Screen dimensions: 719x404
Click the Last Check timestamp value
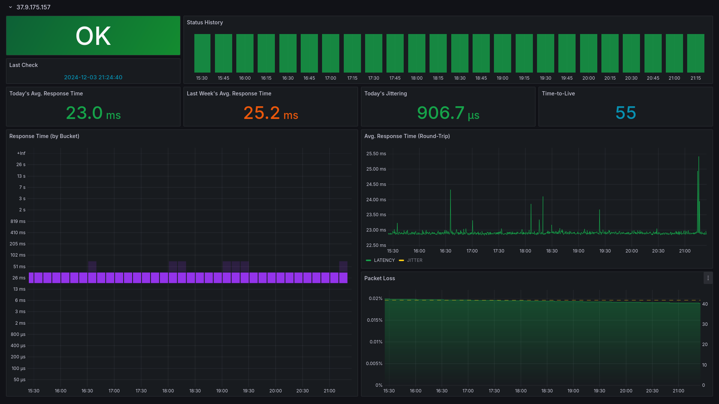pos(93,77)
